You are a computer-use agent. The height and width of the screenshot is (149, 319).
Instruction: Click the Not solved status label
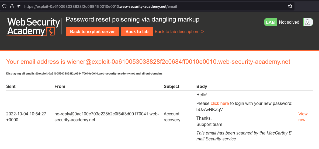pyautogui.click(x=289, y=22)
